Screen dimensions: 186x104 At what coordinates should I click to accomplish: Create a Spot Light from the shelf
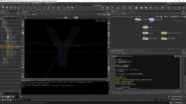click(108, 8)
